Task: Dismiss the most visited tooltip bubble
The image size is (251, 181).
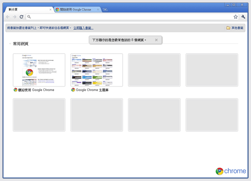Action: [x=156, y=40]
